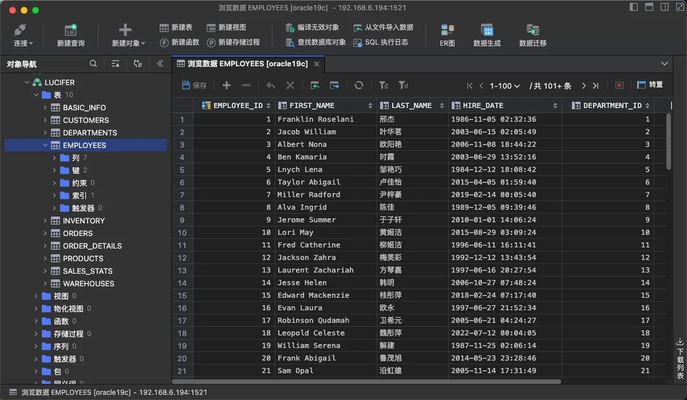Open the filter icon in grid toolbar
Image resolution: width=687 pixels, height=400 pixels.
click(x=384, y=85)
